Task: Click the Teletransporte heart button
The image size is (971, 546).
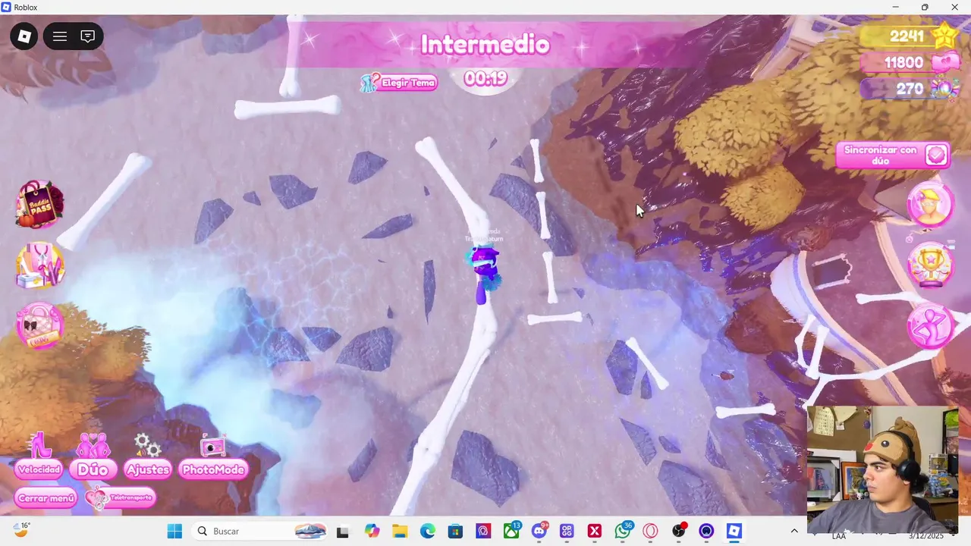Action: (121, 498)
